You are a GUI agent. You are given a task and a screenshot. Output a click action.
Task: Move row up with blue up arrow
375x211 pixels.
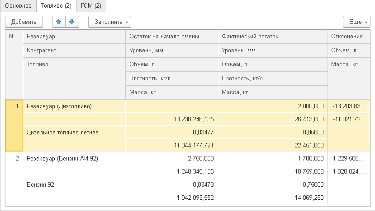point(59,21)
